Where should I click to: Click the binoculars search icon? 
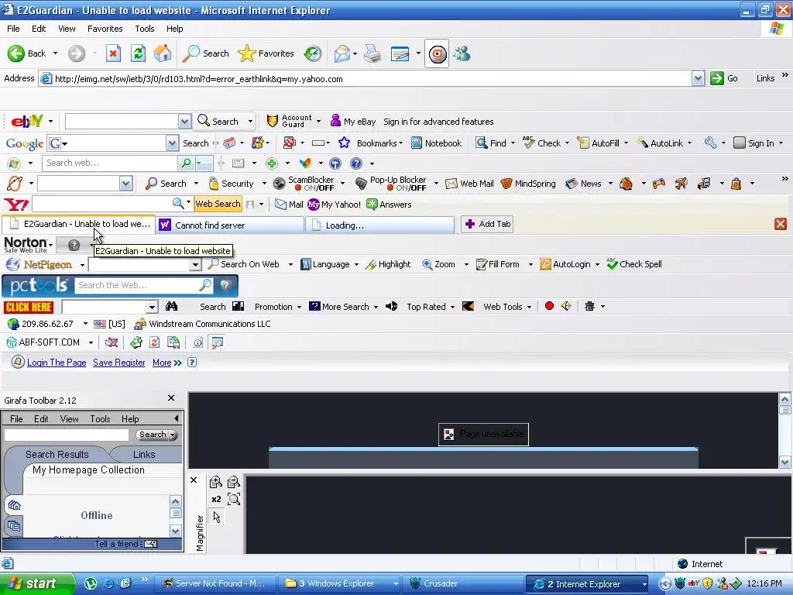click(x=171, y=306)
